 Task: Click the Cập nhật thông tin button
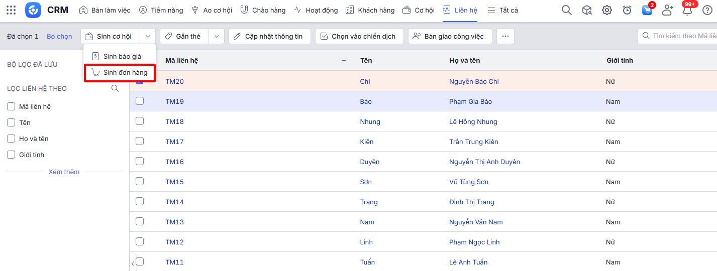pyautogui.click(x=269, y=36)
